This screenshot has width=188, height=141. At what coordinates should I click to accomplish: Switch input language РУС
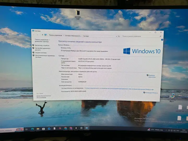(x=178, y=131)
